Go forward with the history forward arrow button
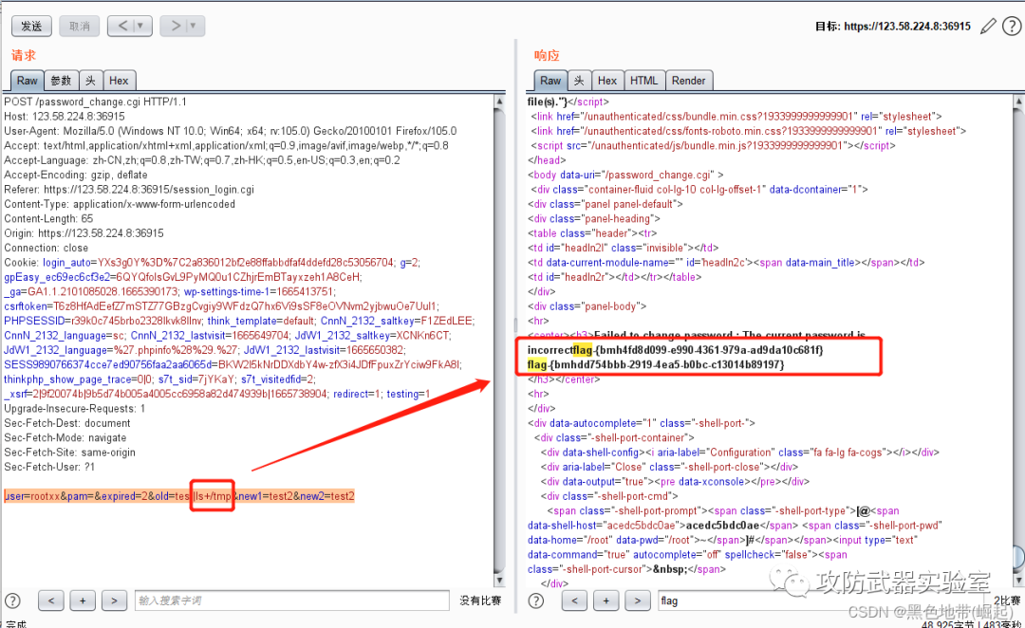Viewport: 1025px width, 628px height. coord(175,26)
